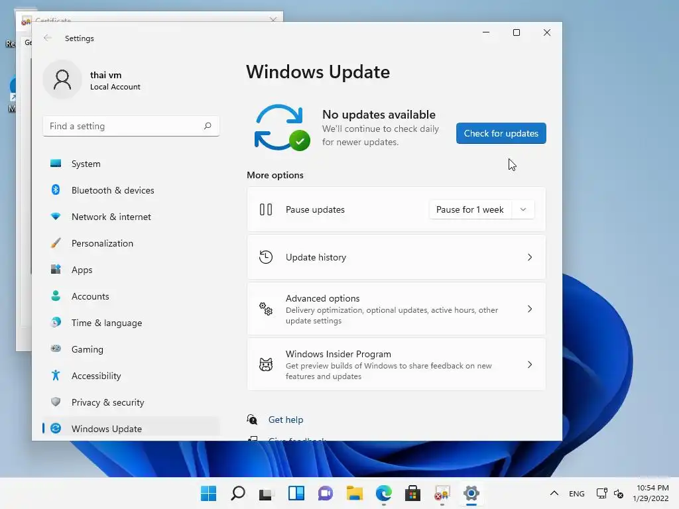This screenshot has height=509, width=679.
Task: Click the user avatar picture
Action: click(x=62, y=80)
